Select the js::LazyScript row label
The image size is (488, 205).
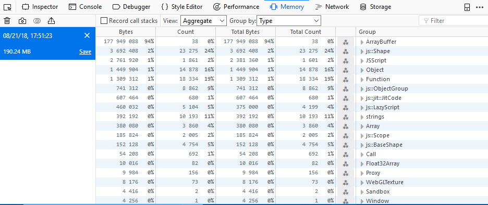point(383,108)
